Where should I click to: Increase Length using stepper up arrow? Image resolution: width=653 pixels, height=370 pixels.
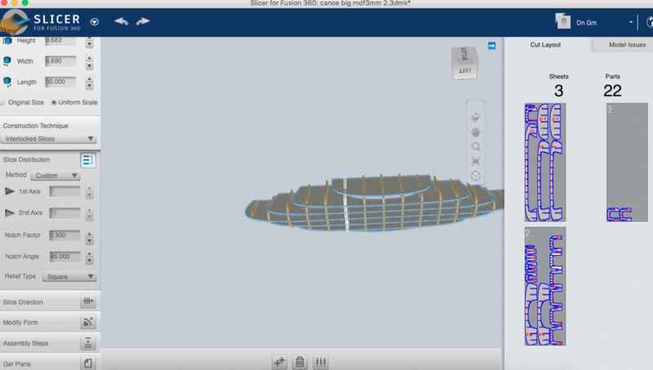pos(89,78)
